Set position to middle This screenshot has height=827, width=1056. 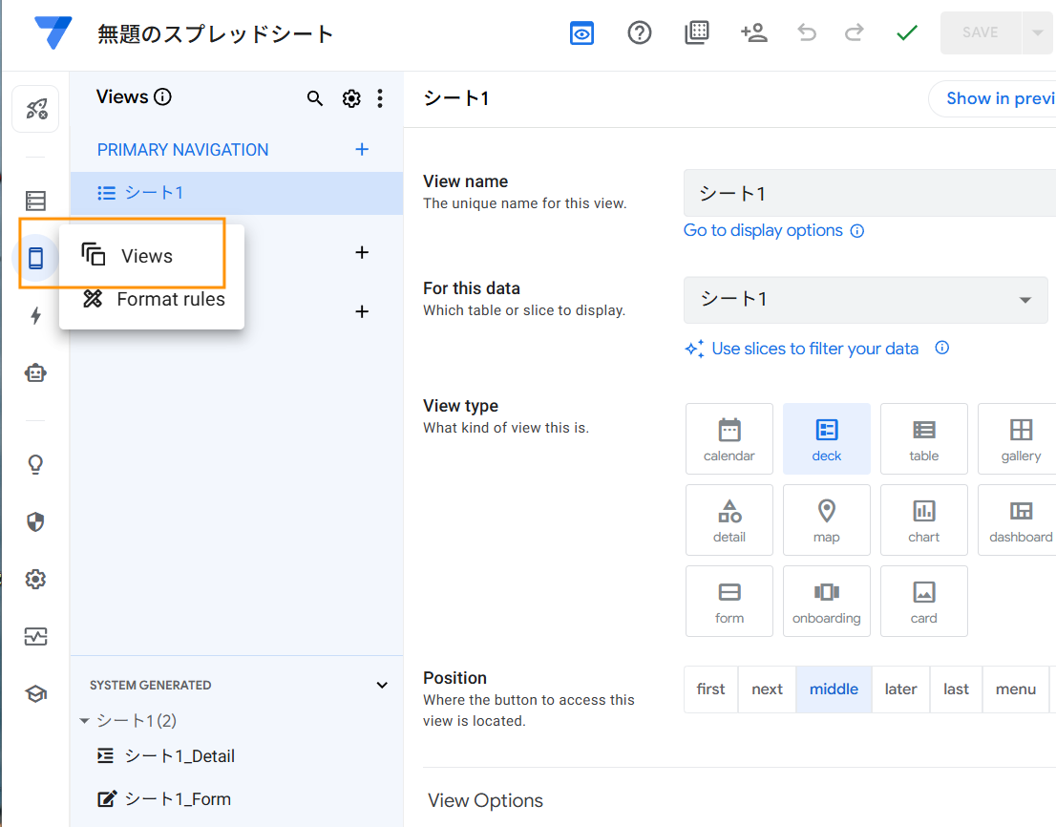click(x=834, y=689)
